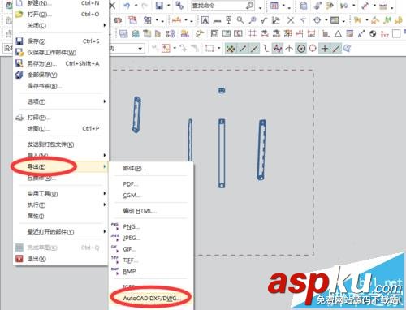406x310 pixels.
Task: Click the small blue part at drawing top
Action: tap(222, 90)
